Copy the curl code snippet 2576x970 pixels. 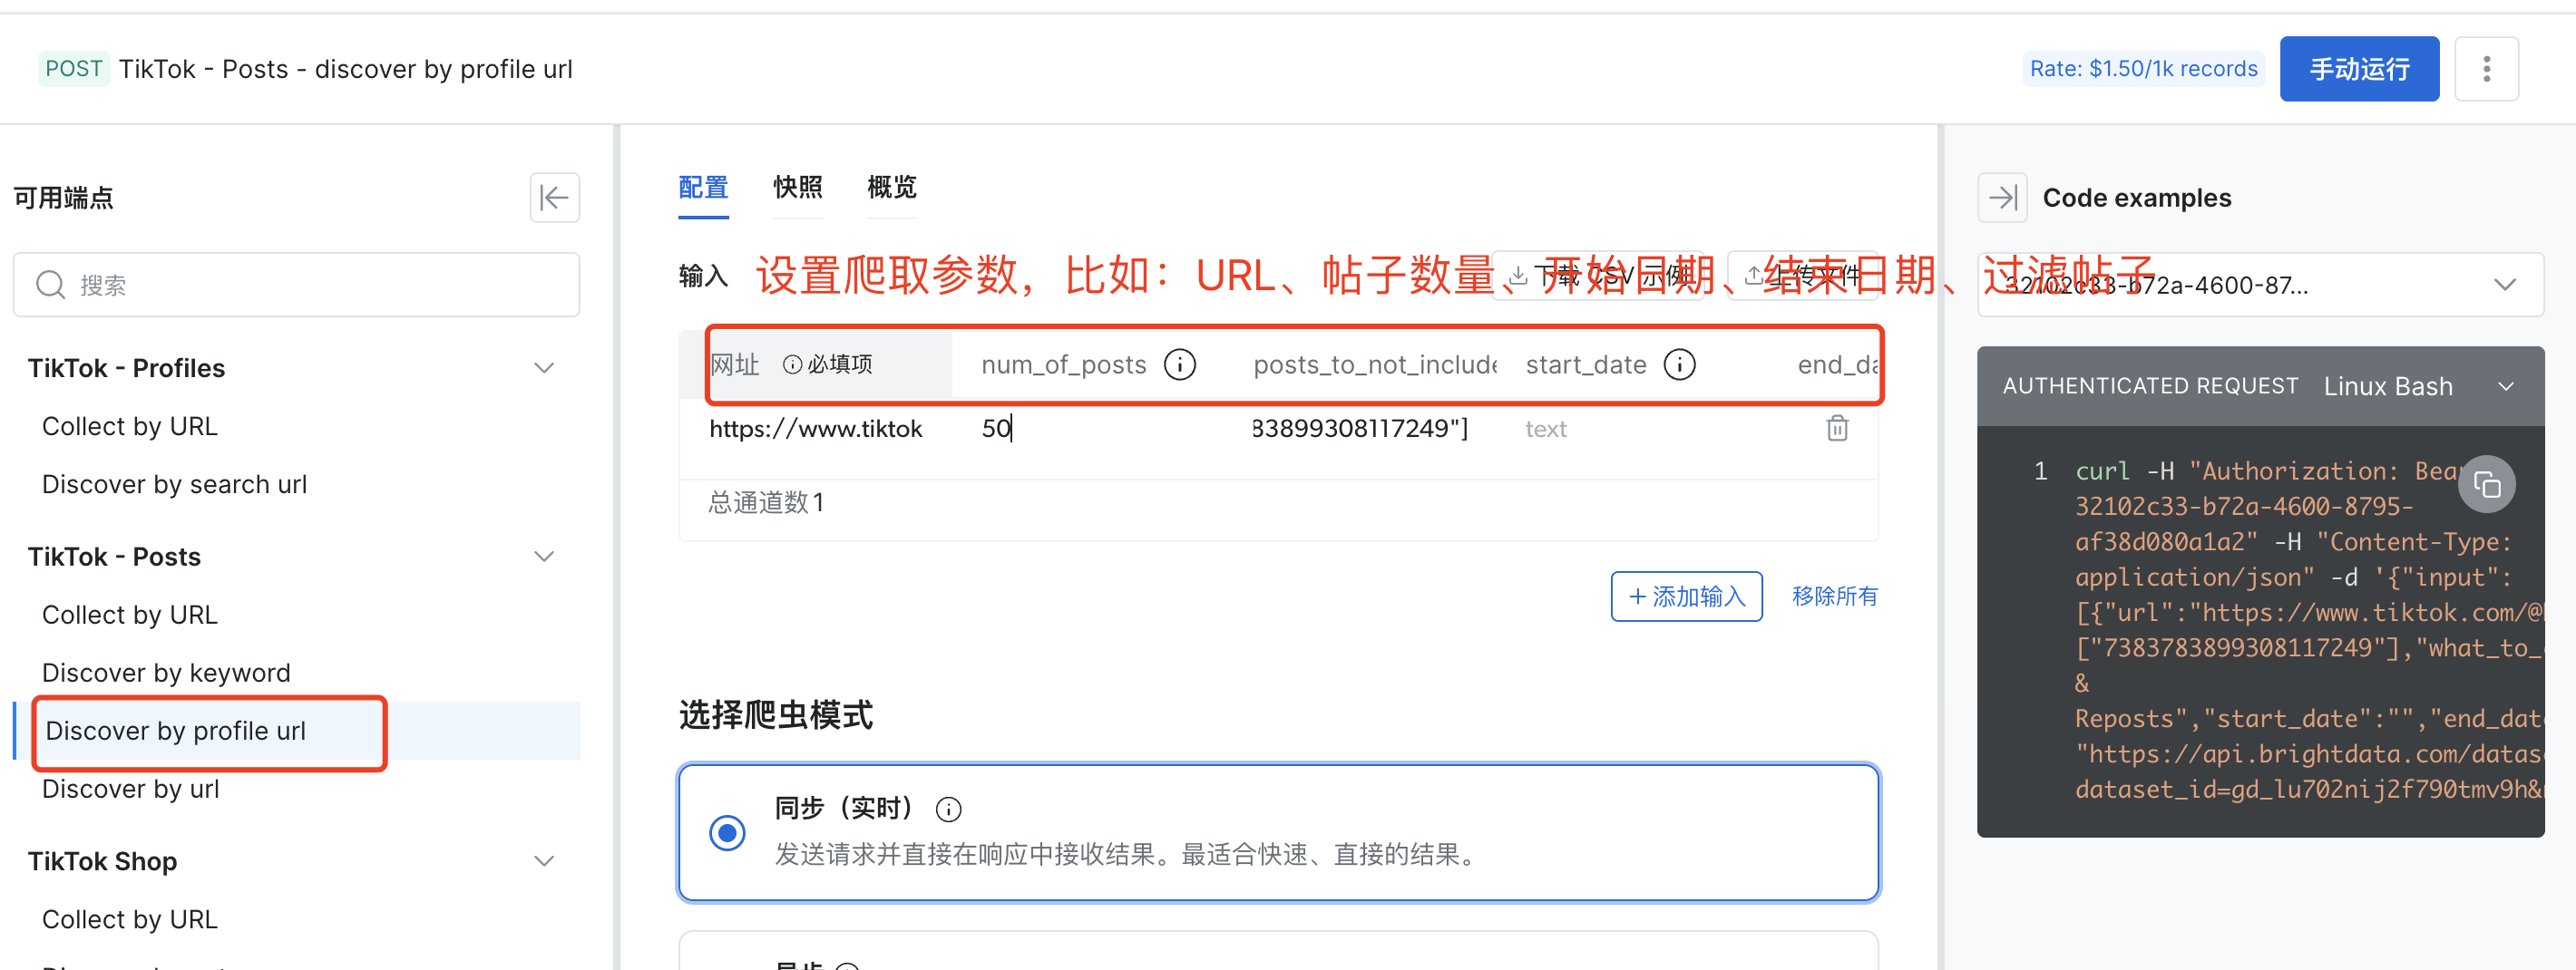tap(2487, 484)
